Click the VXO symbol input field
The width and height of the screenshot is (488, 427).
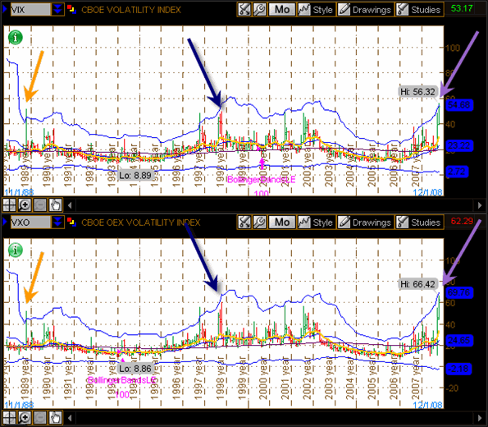coord(30,223)
